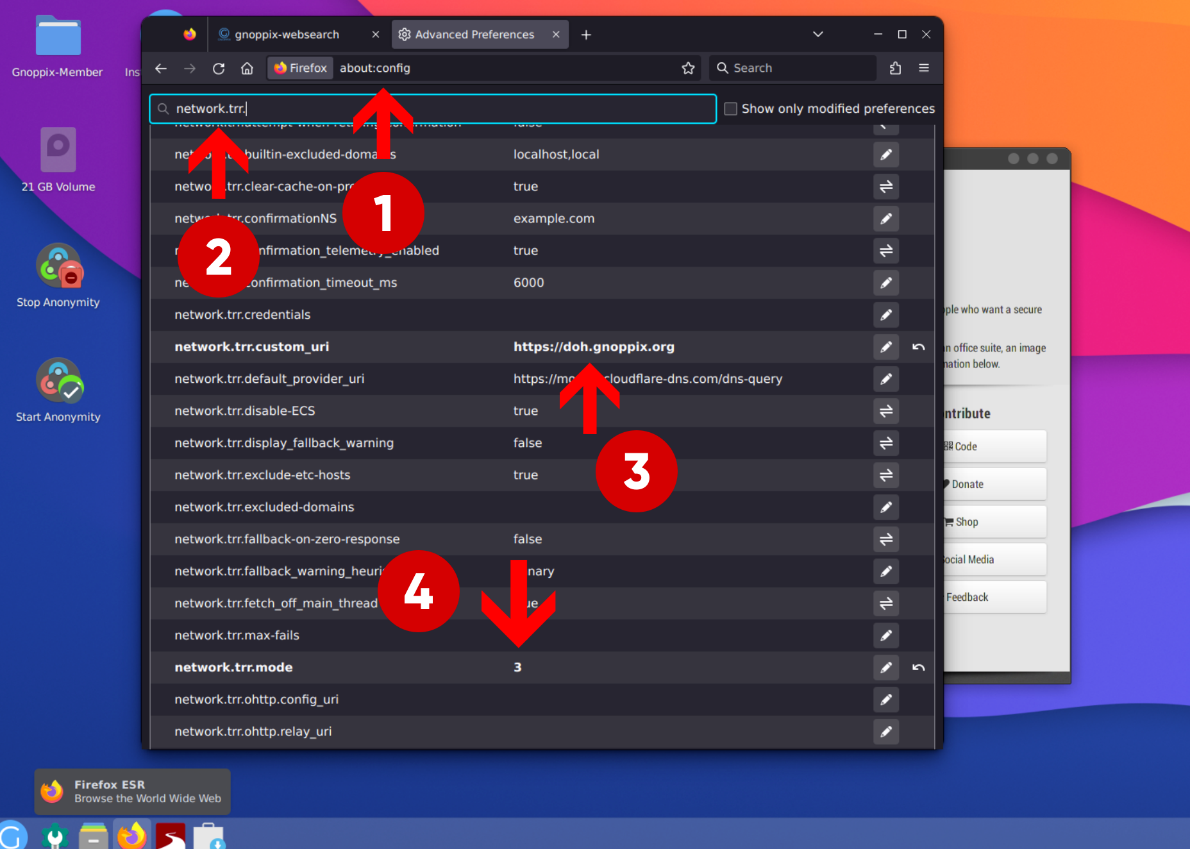Click the Feedback button
Image resolution: width=1190 pixels, height=849 pixels.
pyautogui.click(x=993, y=597)
